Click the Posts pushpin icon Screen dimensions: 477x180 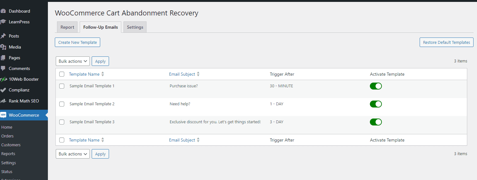3,36
